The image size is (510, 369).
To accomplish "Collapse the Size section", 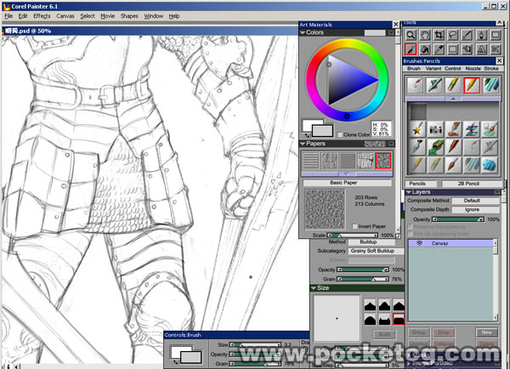I will 314,288.
